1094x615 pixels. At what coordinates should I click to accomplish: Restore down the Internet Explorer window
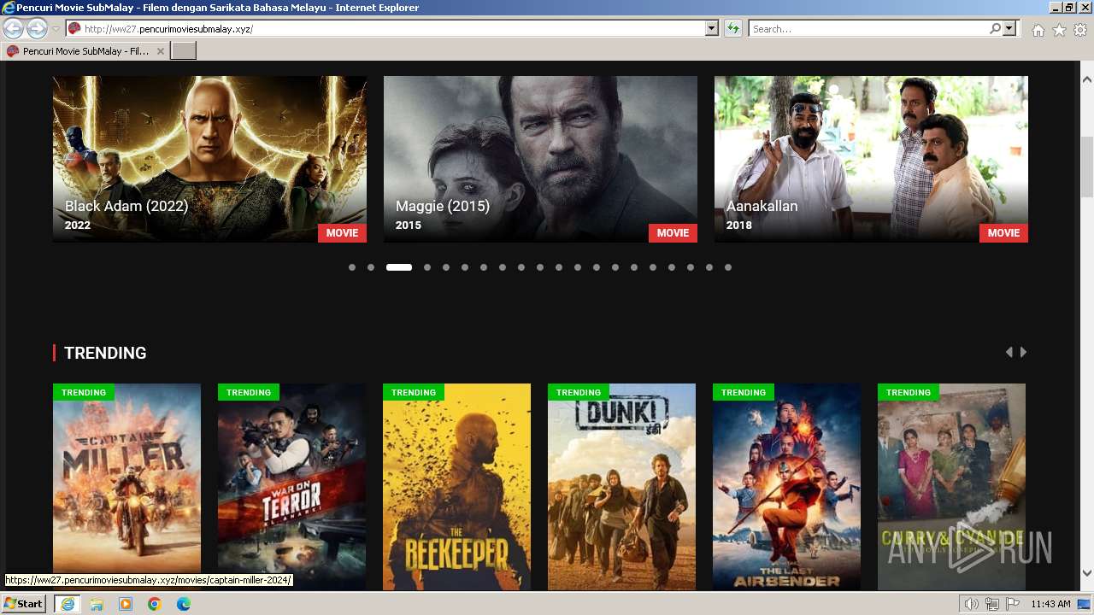coord(1070,8)
